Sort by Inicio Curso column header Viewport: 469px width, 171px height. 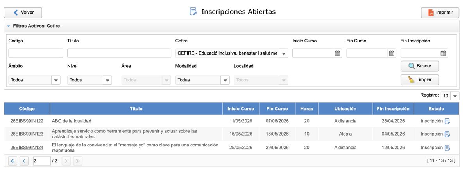(x=241, y=109)
